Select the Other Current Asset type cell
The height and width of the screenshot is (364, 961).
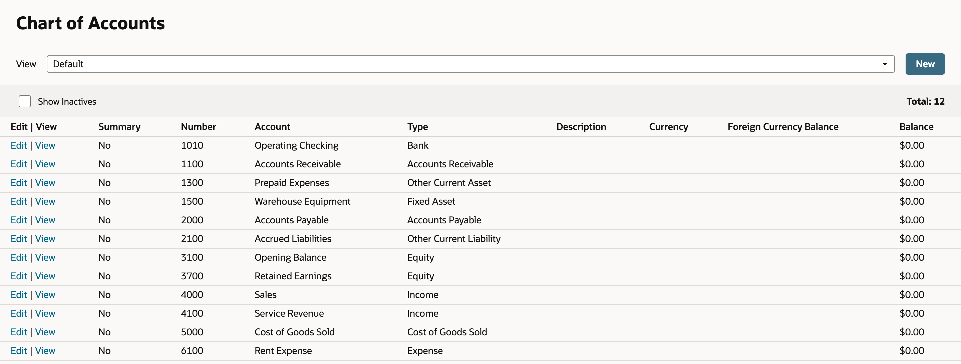click(x=449, y=183)
